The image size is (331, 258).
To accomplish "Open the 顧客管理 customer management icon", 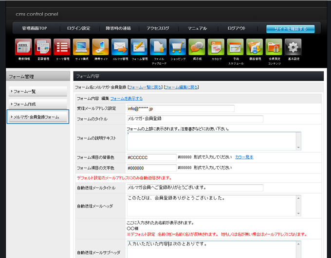I will click(x=255, y=47).
